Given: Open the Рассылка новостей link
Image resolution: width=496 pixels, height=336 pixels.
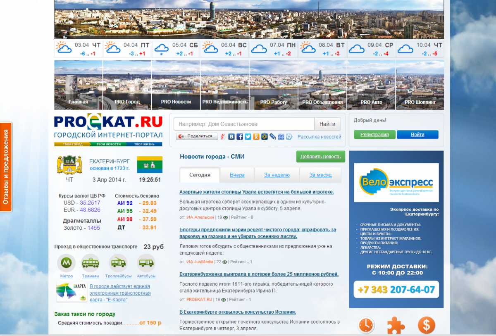Looking at the screenshot, I should (x=320, y=137).
